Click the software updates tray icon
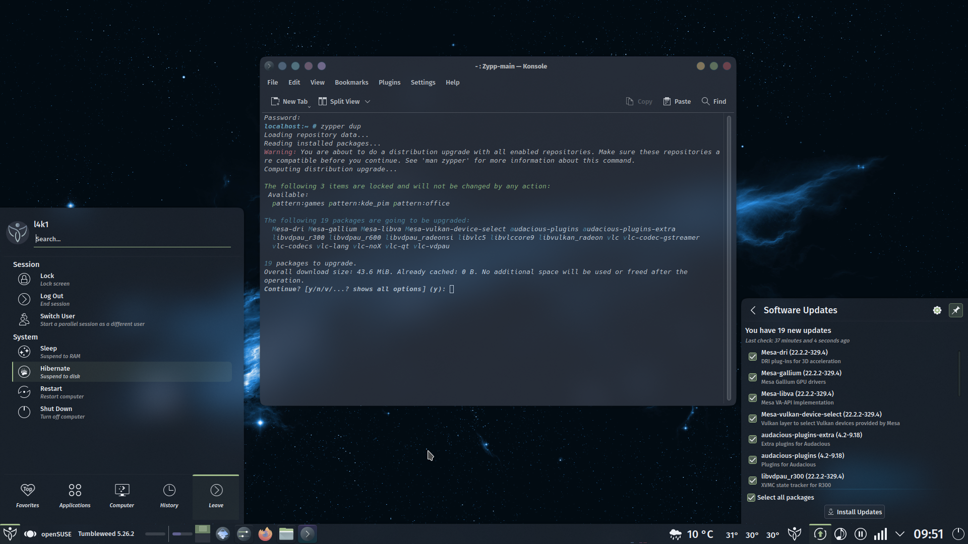The image size is (968, 544). 820,534
